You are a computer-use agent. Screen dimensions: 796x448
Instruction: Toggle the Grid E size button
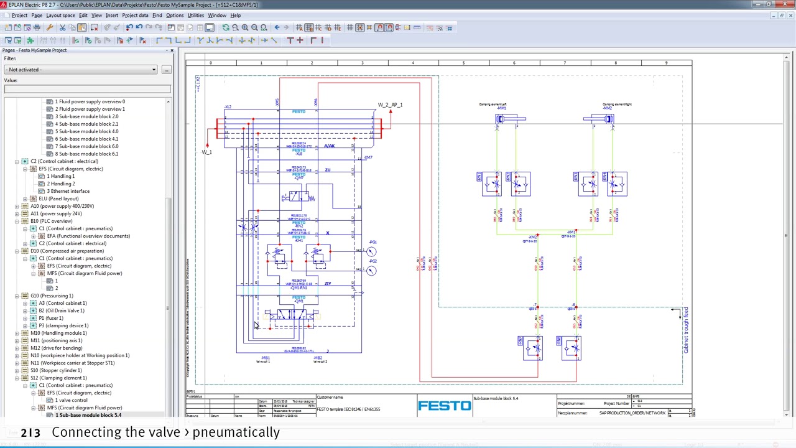tap(337, 27)
